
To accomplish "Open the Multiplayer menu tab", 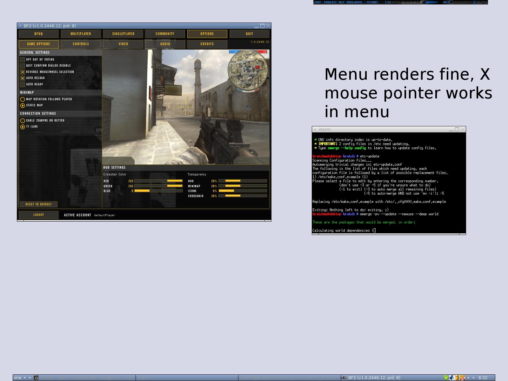I will click(x=81, y=34).
